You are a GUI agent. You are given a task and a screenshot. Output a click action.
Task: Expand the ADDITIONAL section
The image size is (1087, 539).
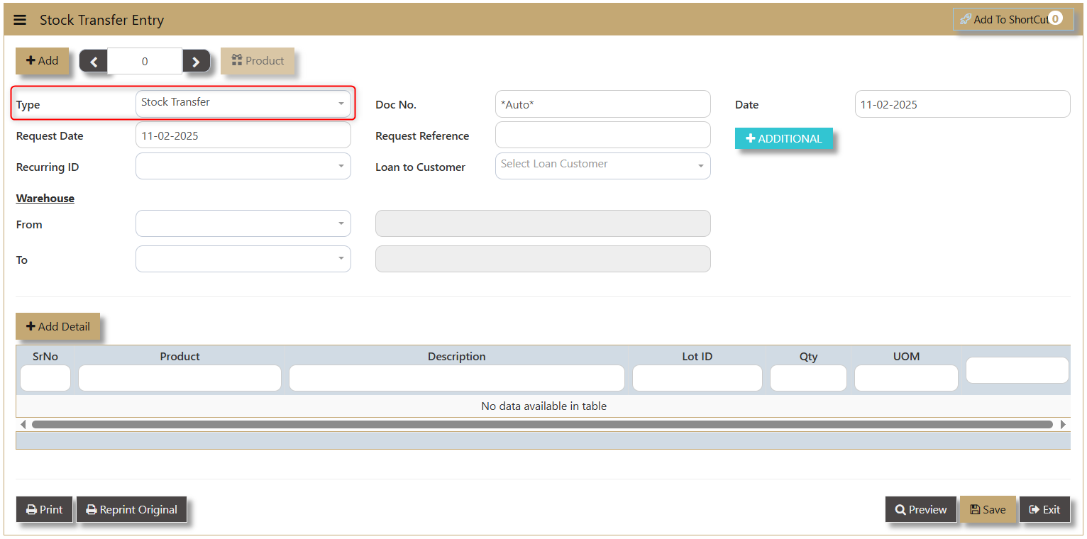[x=783, y=139]
